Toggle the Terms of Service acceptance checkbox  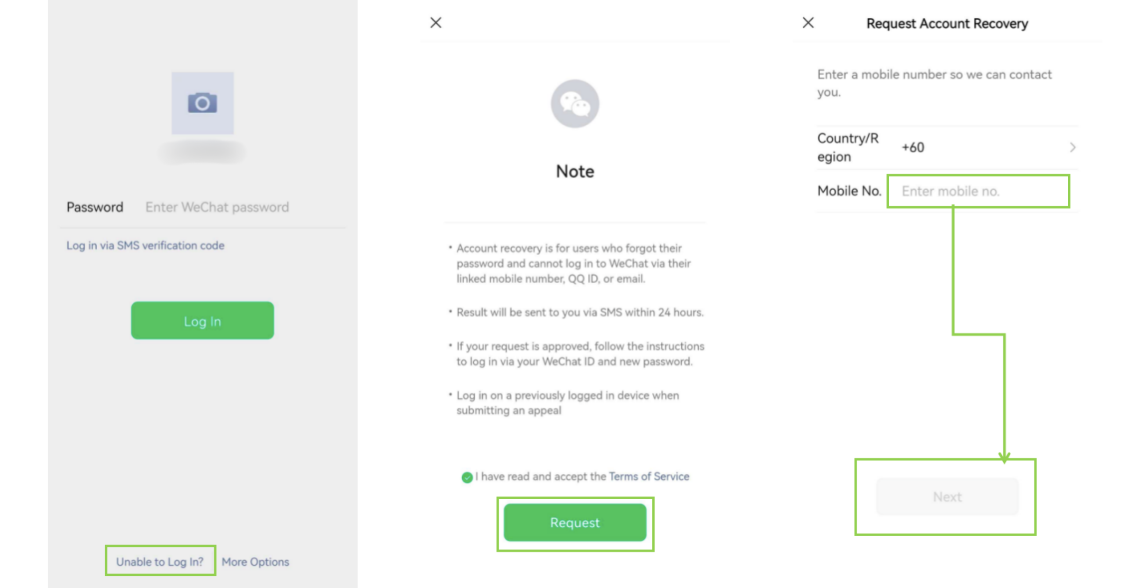[466, 477]
